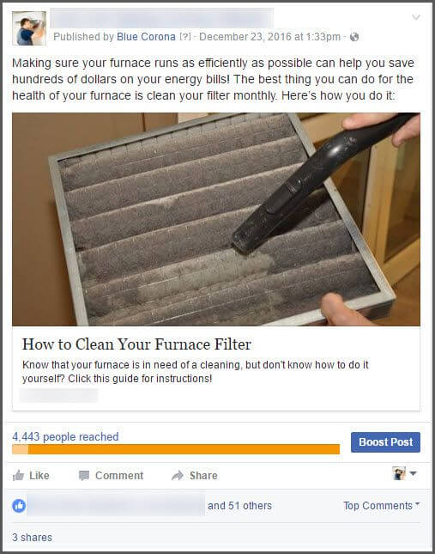
Task: Click the page profile picture thumbnail
Action: pyautogui.click(x=29, y=28)
